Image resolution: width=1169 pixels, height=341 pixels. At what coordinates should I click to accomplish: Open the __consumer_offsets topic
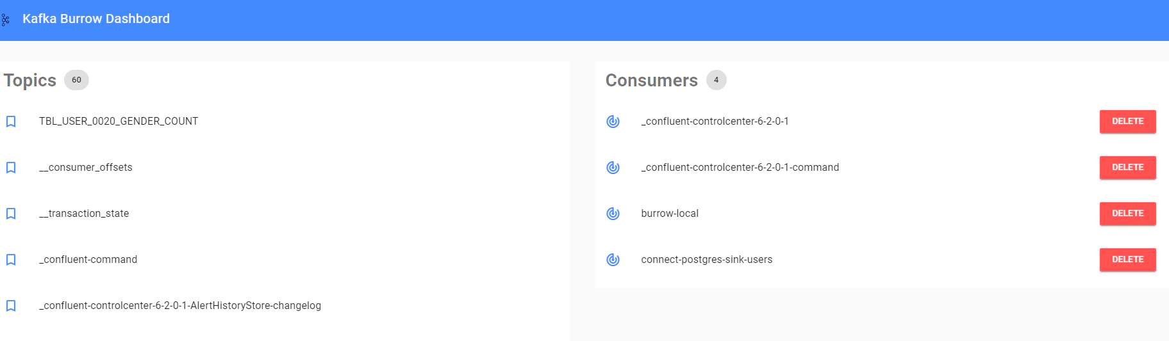coord(86,168)
